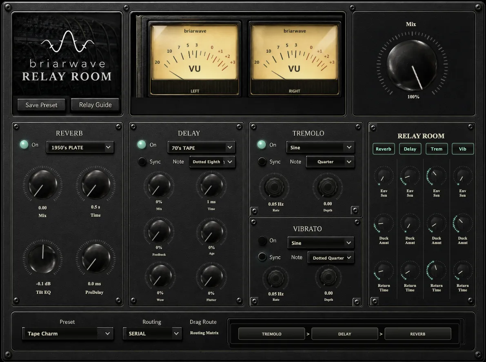This screenshot has height=362, width=486.
Task: Click the Trem column Return Time knob
Action: coord(436,271)
